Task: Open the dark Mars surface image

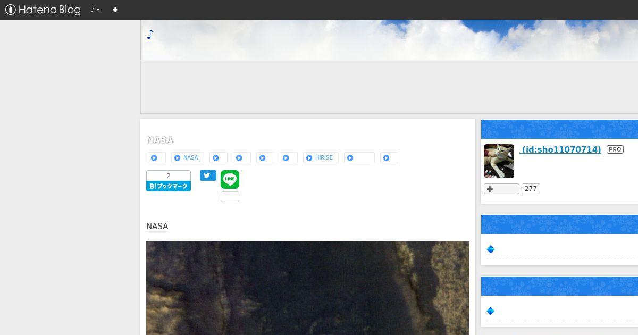Action: coord(308,288)
